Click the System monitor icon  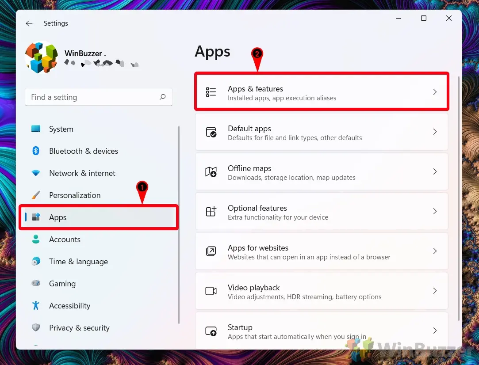(x=36, y=129)
